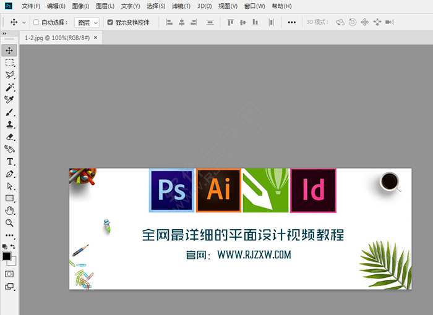Screen dimensions: 433x315
Task: Open the 图层 auto-select dropdown
Action: (87, 23)
